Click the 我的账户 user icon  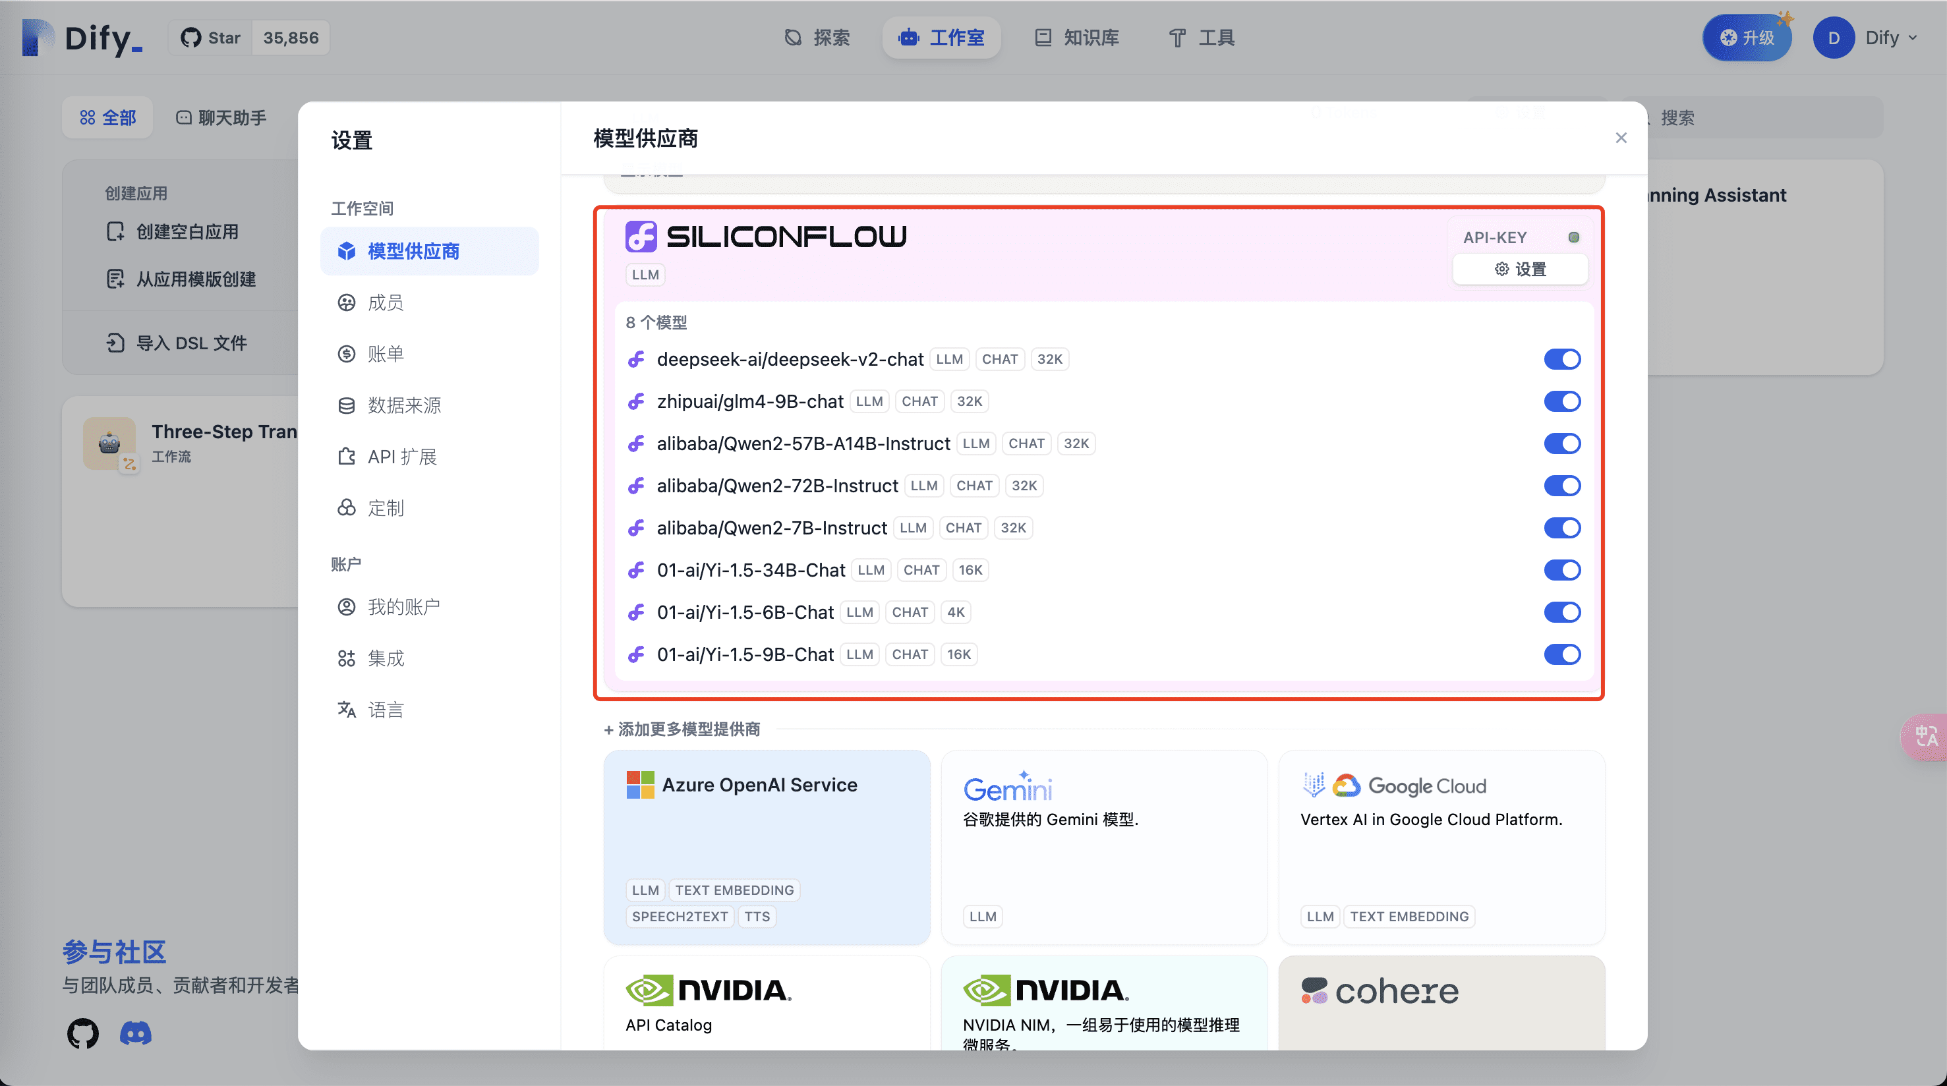click(346, 607)
